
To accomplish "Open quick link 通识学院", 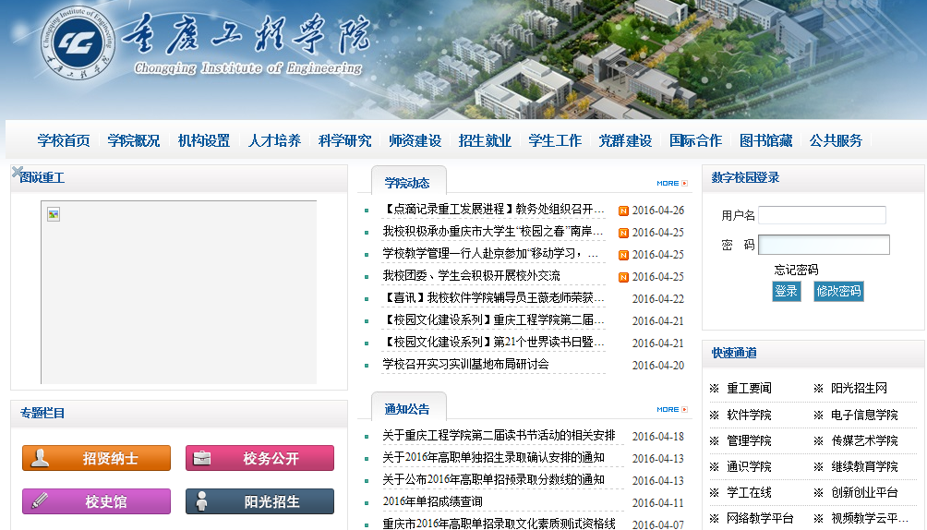I will point(749,466).
